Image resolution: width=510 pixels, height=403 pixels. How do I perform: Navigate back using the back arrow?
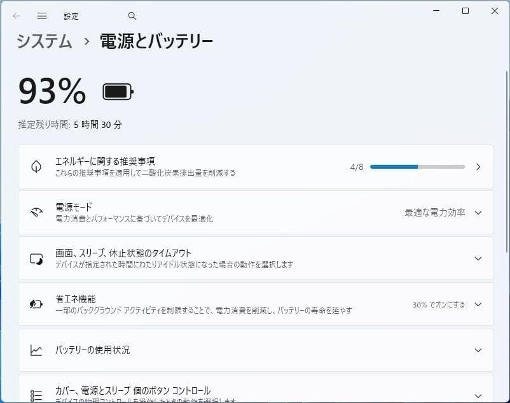[x=17, y=16]
